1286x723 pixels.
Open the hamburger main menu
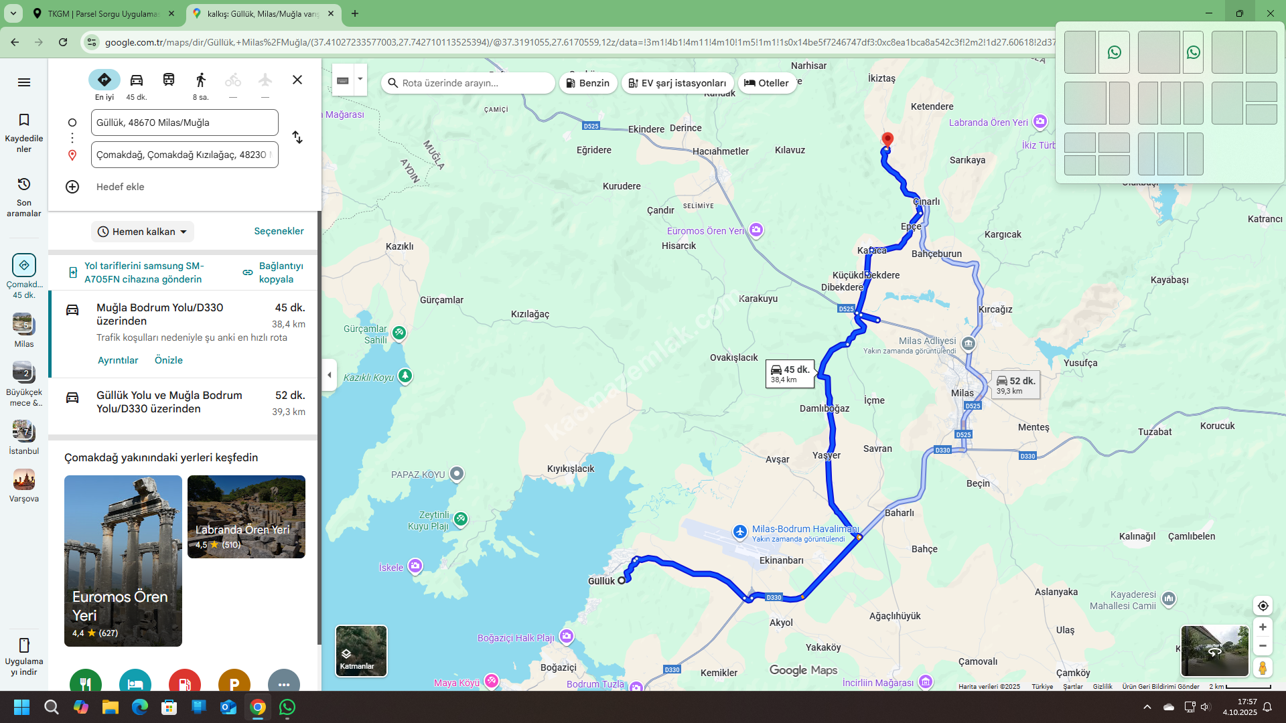24,82
